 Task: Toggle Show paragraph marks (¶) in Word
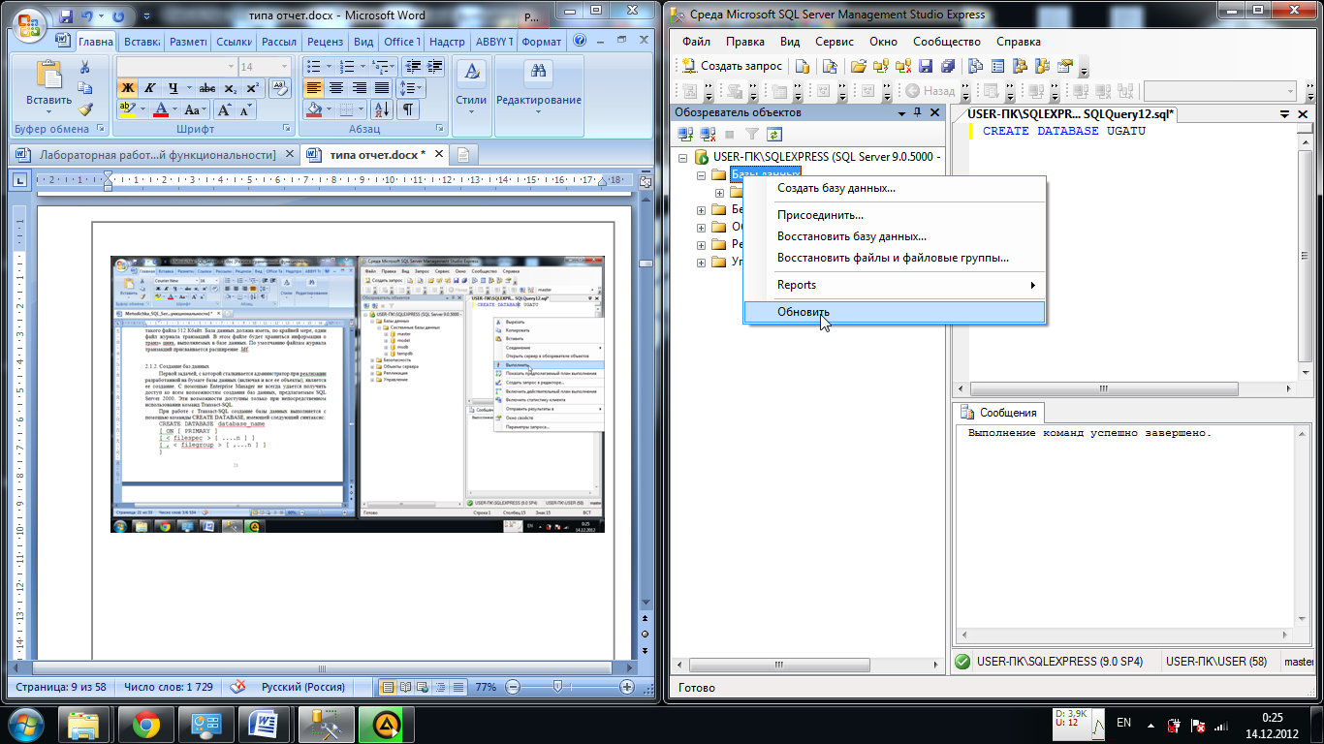click(x=408, y=109)
